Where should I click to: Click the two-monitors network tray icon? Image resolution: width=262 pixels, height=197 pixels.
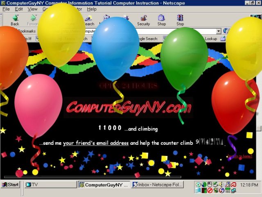(x=233, y=190)
